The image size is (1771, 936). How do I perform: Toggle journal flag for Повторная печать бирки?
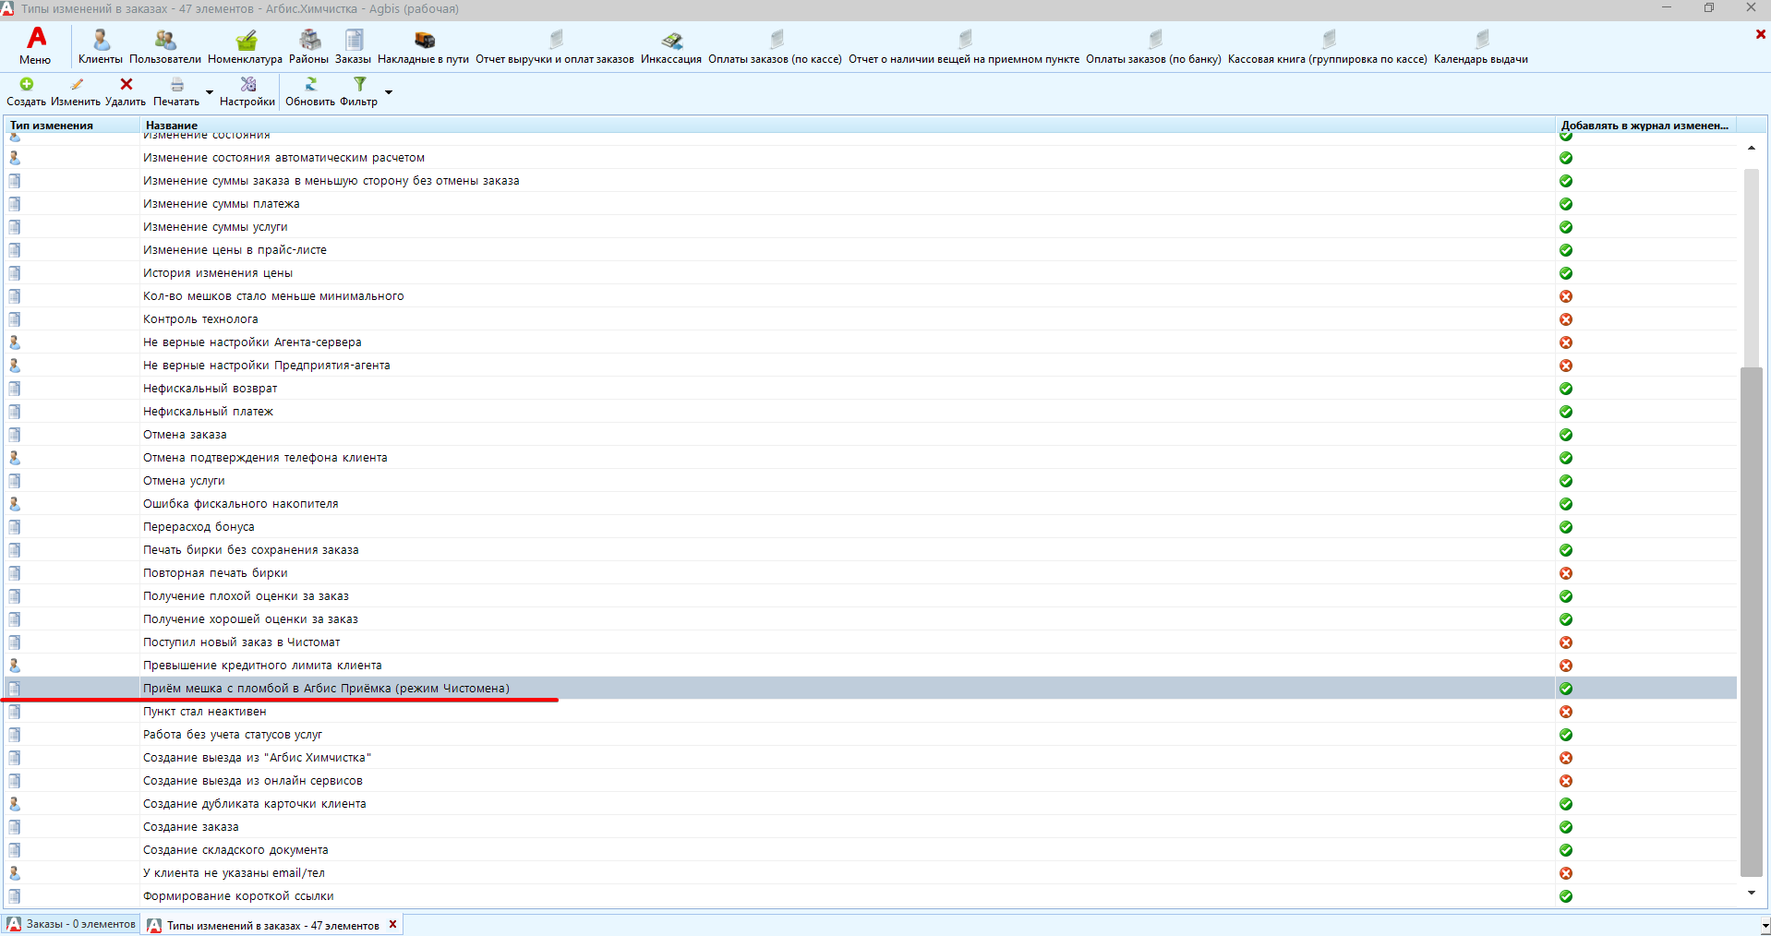1566,573
